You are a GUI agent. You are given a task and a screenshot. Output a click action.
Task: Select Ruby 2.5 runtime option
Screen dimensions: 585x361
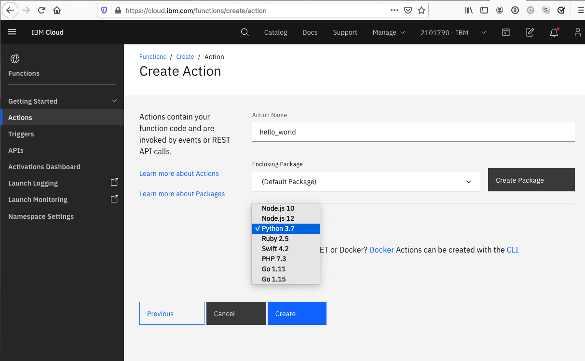point(286,239)
